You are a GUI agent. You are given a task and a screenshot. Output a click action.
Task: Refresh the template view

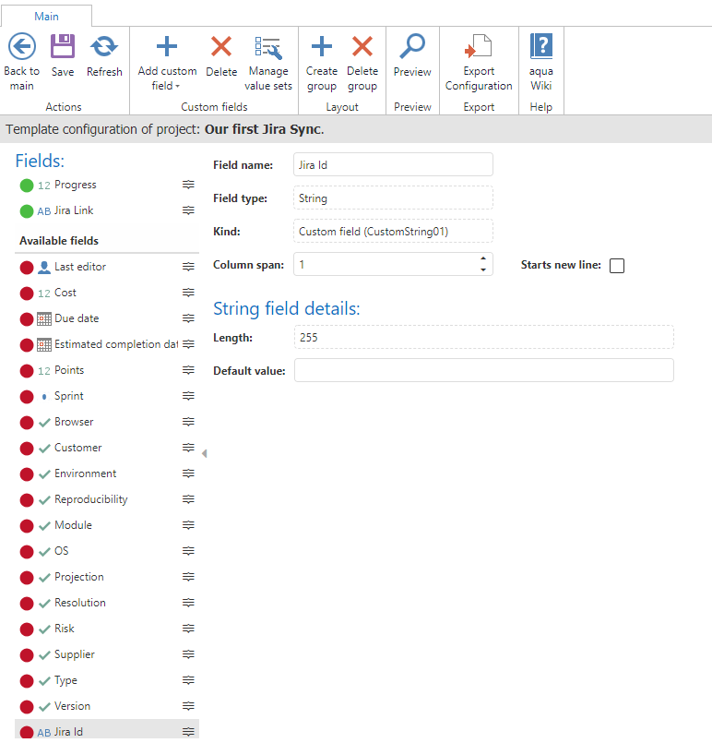(104, 46)
